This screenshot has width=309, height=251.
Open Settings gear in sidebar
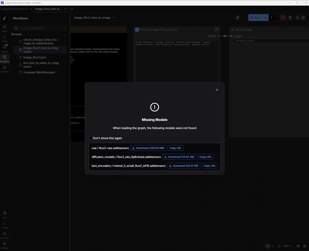click(4, 245)
